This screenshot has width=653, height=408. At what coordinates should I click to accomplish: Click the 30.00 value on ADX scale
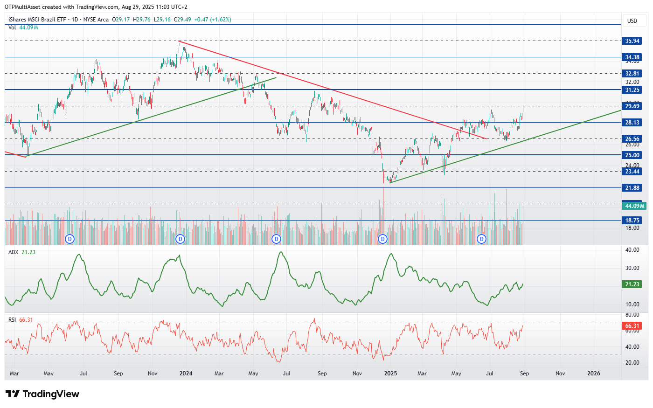pos(632,268)
